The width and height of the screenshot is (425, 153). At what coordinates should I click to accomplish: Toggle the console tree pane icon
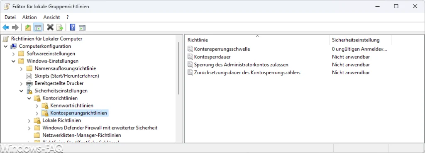click(38, 27)
